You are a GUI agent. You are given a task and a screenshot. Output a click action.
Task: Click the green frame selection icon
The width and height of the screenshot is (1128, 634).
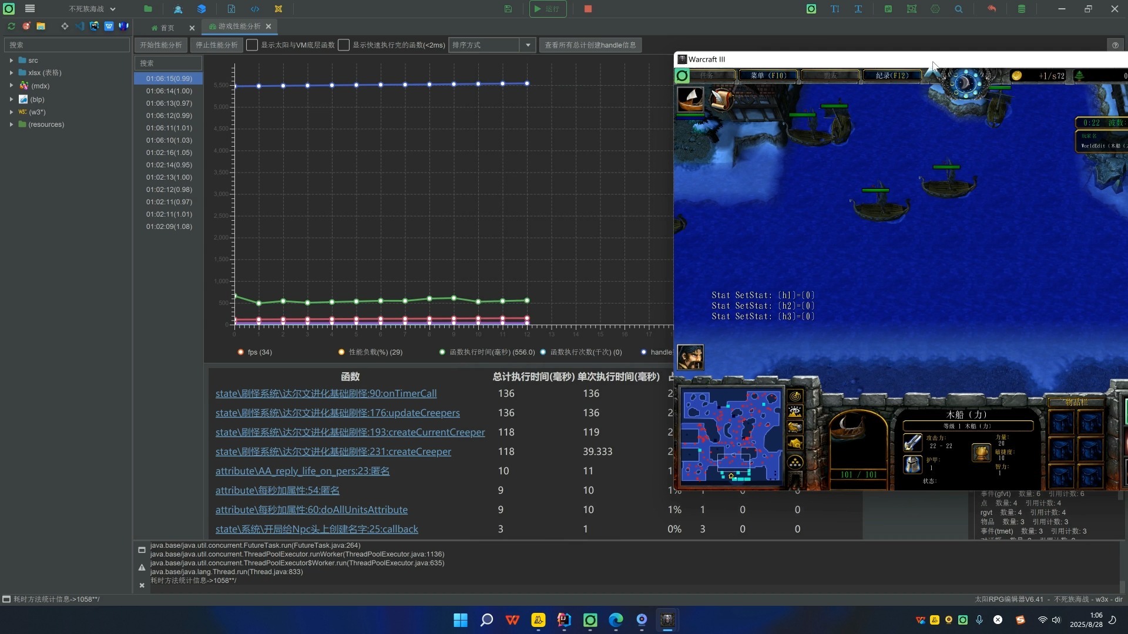pos(912,9)
